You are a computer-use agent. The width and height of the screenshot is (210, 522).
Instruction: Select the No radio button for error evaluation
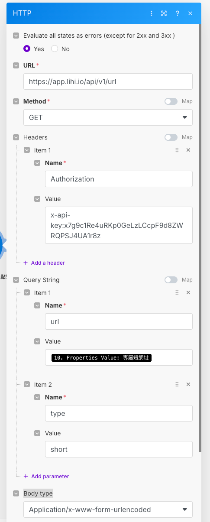(55, 49)
